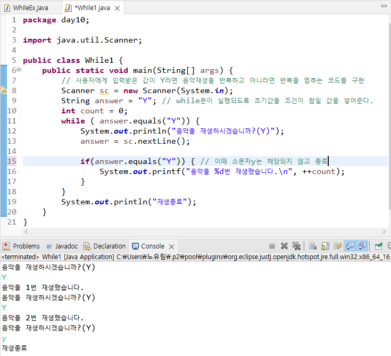Toggle show console when standard out changes
391x356 pixels.
pyautogui.click(x=350, y=246)
